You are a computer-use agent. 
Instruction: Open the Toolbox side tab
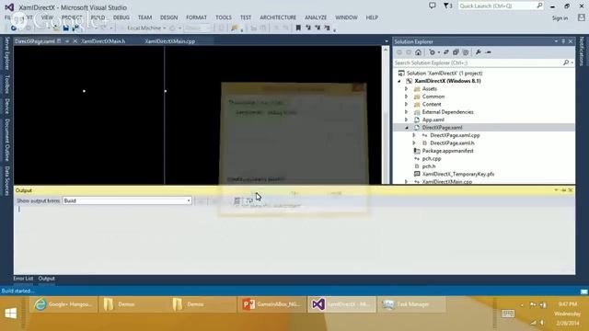pos(6,84)
